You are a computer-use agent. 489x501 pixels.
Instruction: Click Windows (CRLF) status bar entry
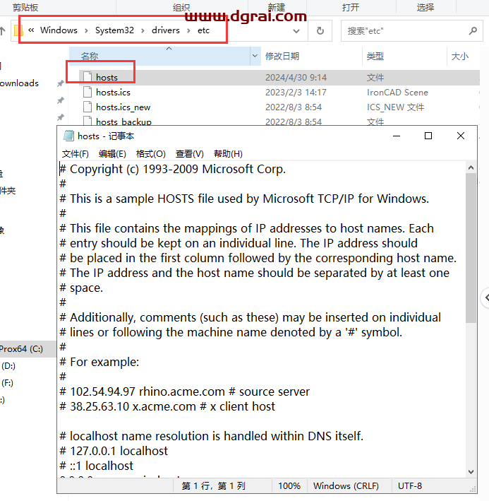point(346,486)
